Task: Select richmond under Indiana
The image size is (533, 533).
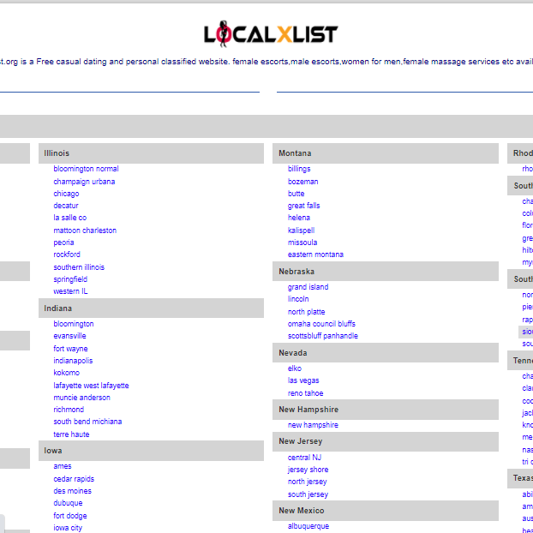Action: pos(69,410)
